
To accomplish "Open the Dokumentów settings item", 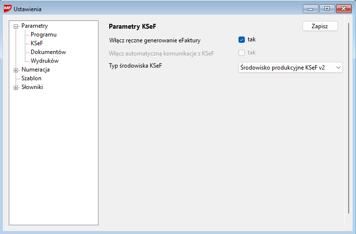I will tap(48, 52).
